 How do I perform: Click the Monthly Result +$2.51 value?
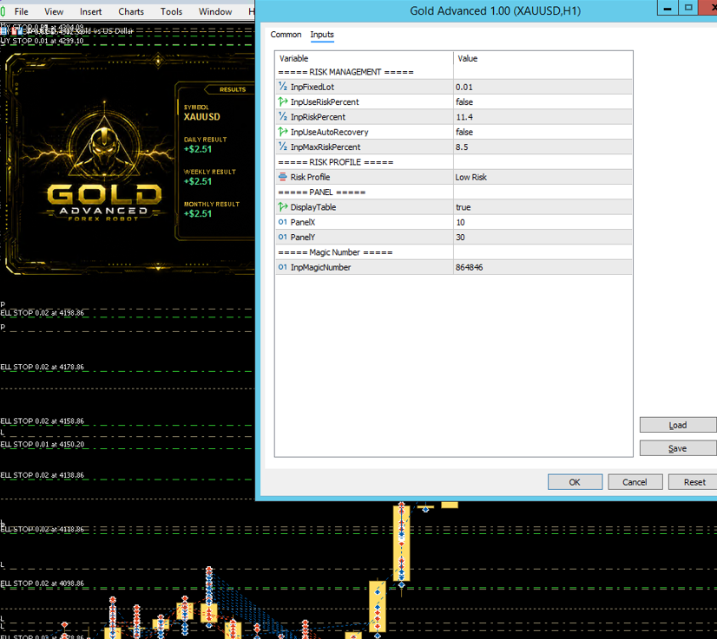pyautogui.click(x=198, y=214)
